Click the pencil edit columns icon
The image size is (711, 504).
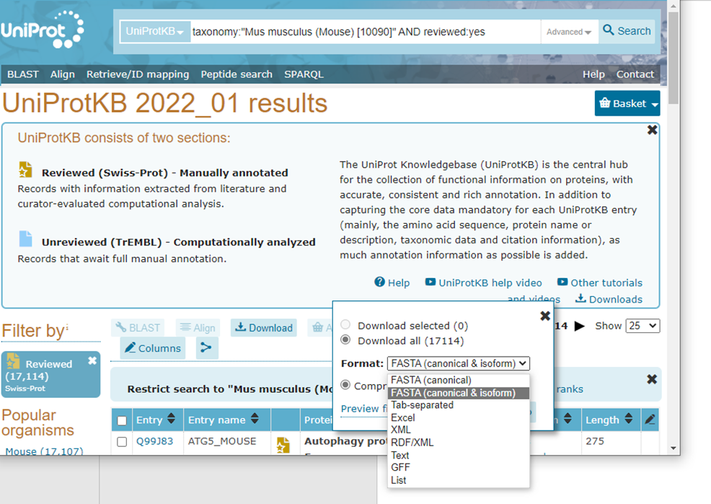[650, 420]
